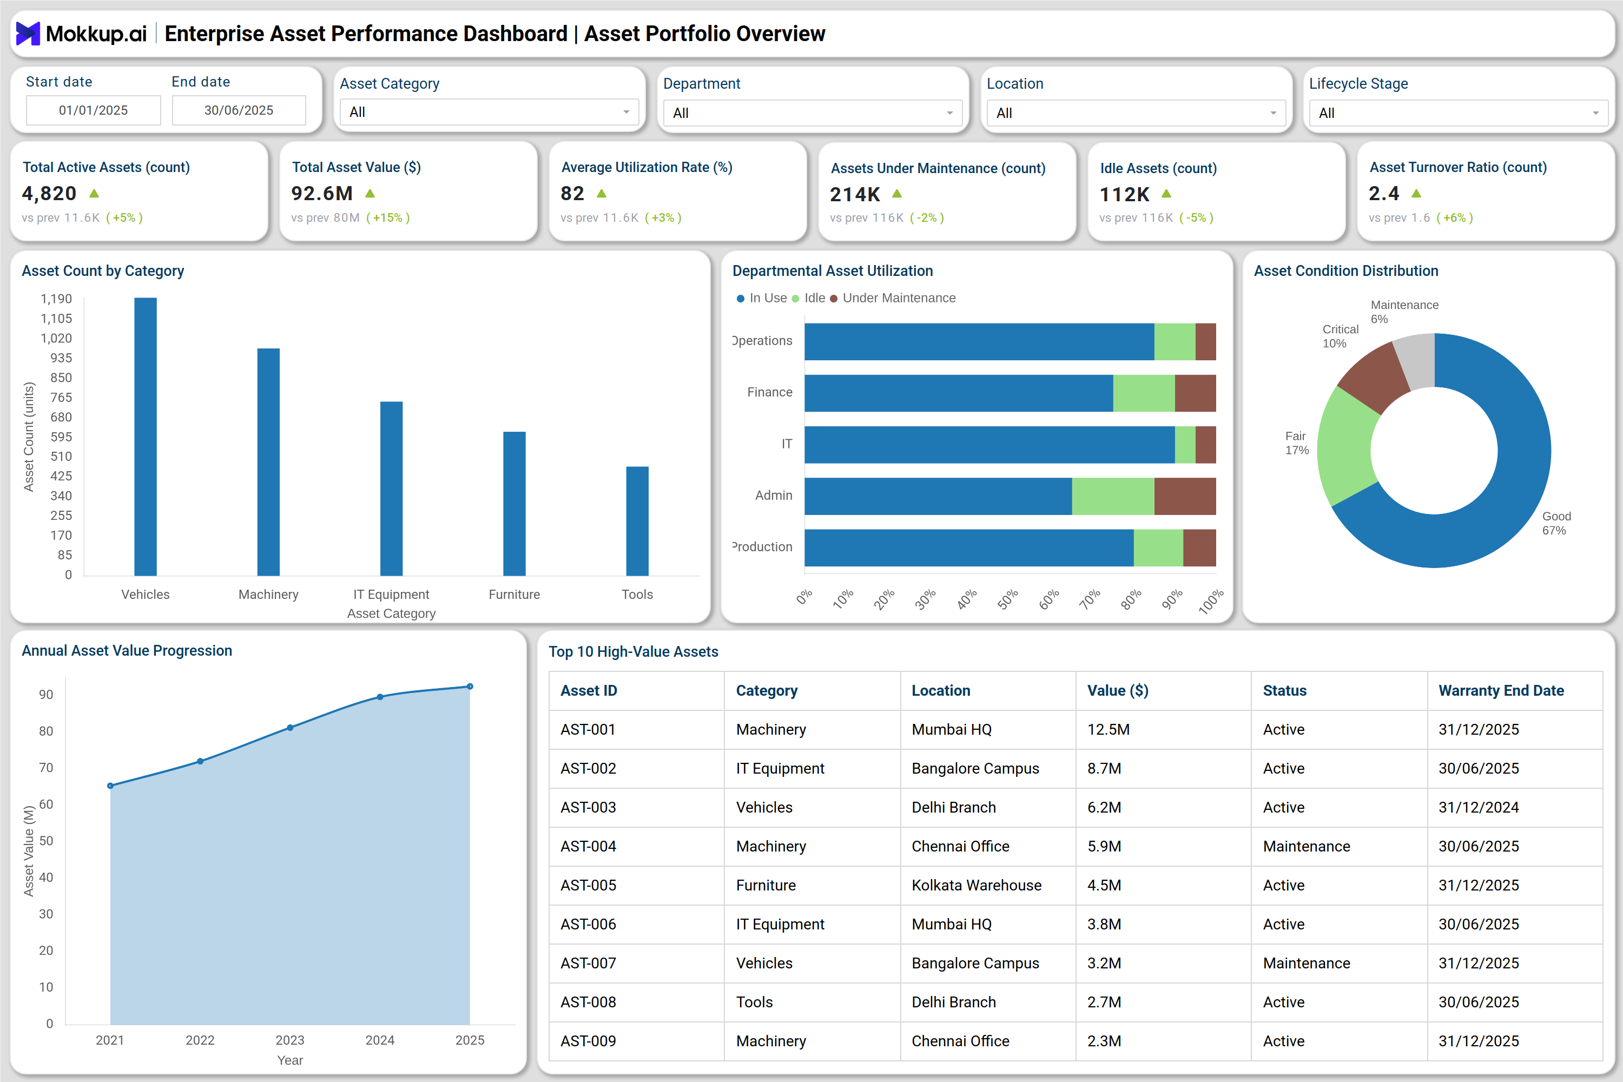Click the 2025 data point on value line
The width and height of the screenshot is (1623, 1082).
coord(470,687)
